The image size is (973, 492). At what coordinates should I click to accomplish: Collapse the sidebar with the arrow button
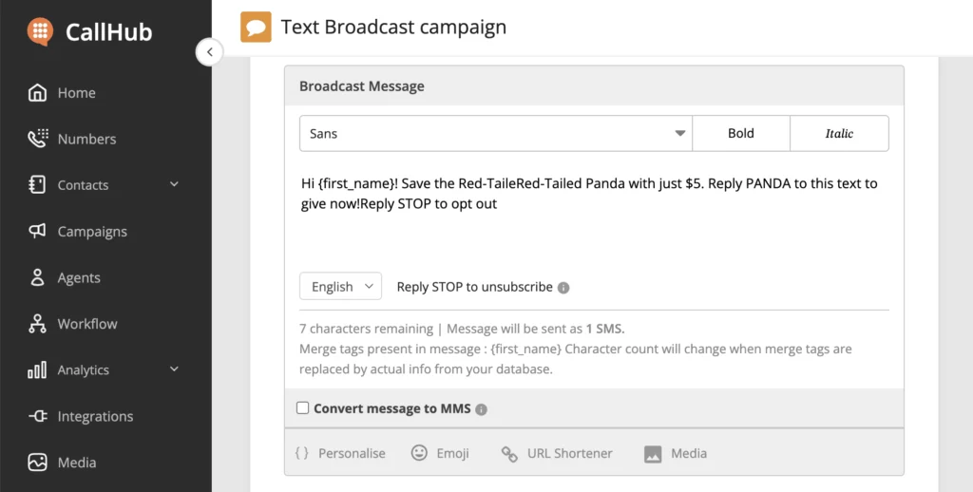click(209, 51)
